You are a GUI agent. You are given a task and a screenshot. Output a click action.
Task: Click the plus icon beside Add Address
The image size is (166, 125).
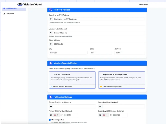(4, 8)
